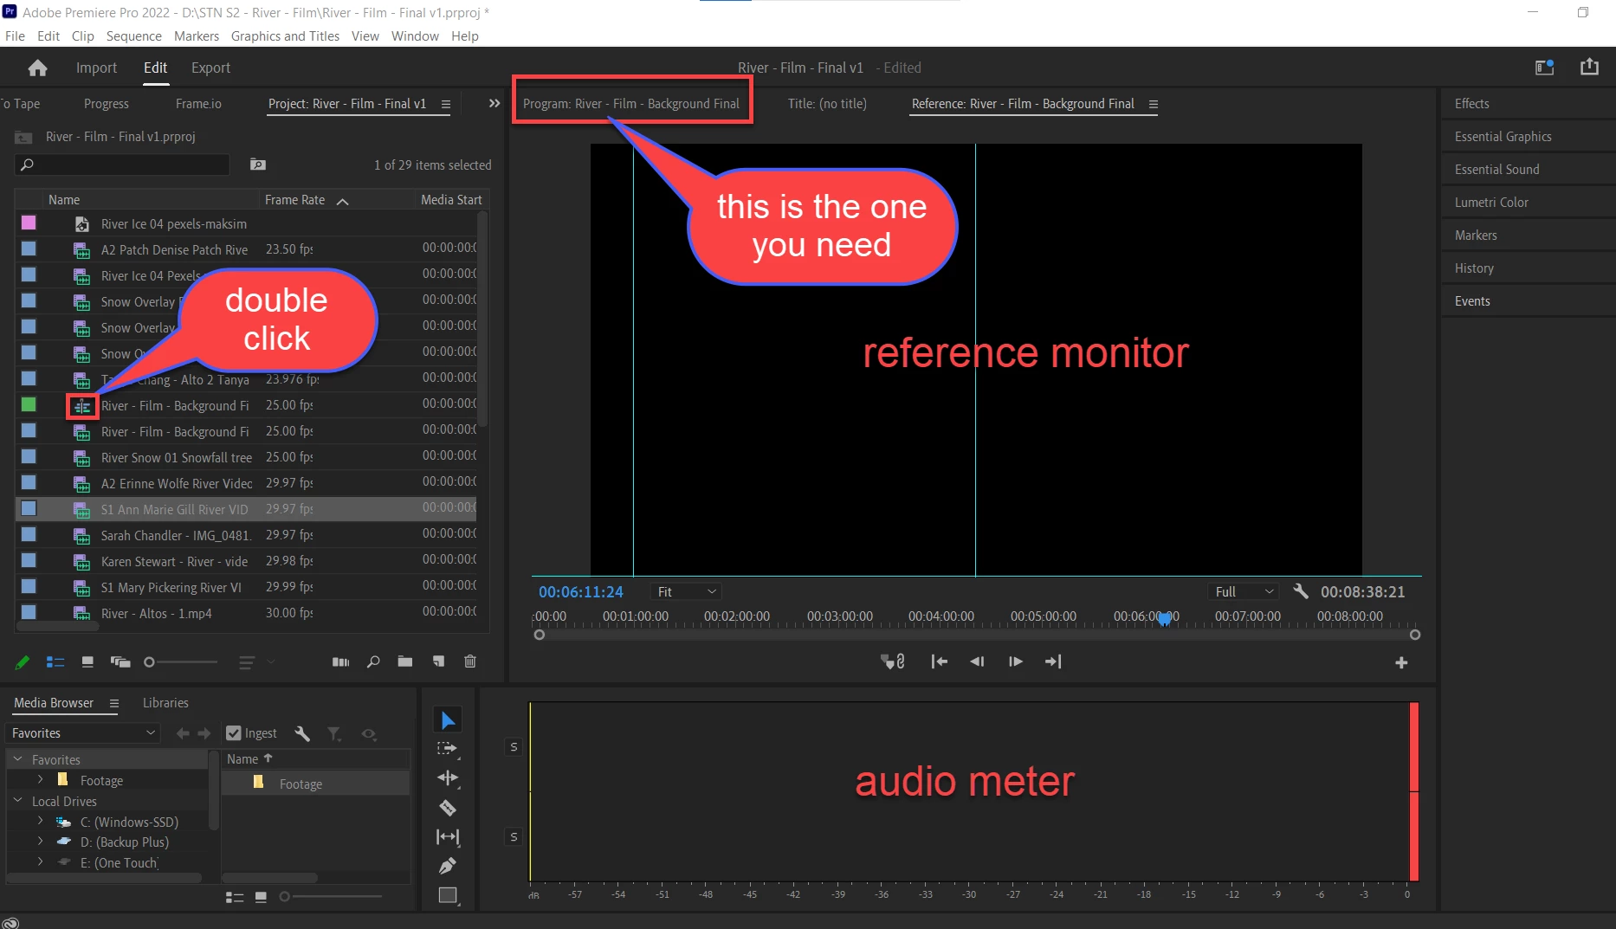
Task: Open the Fit zoom level dropdown
Action: click(685, 591)
